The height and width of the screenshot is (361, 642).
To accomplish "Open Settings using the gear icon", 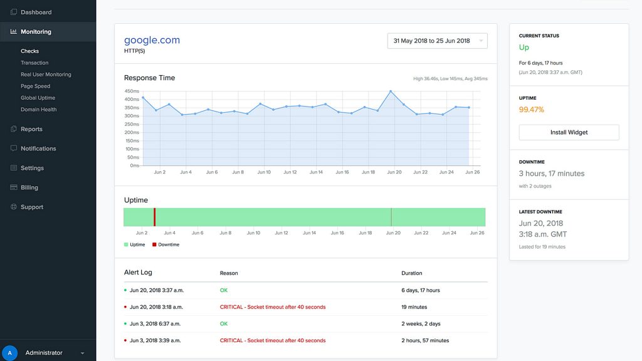I will click(x=13, y=167).
